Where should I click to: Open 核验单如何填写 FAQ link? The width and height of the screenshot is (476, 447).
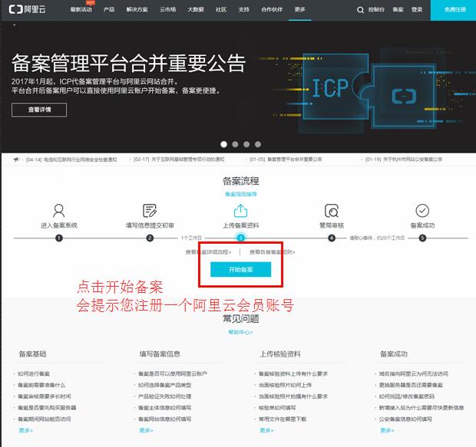pyautogui.click(x=277, y=408)
